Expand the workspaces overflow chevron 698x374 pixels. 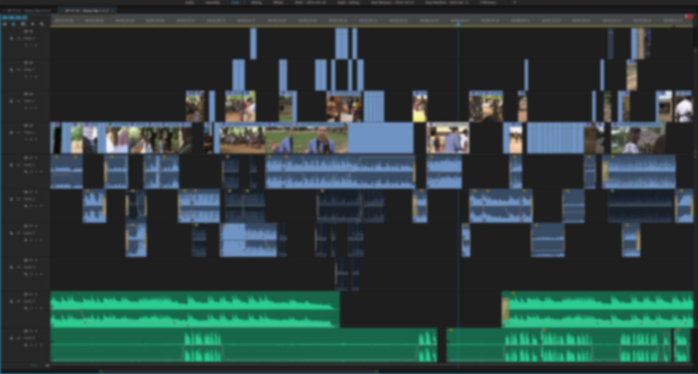point(514,3)
